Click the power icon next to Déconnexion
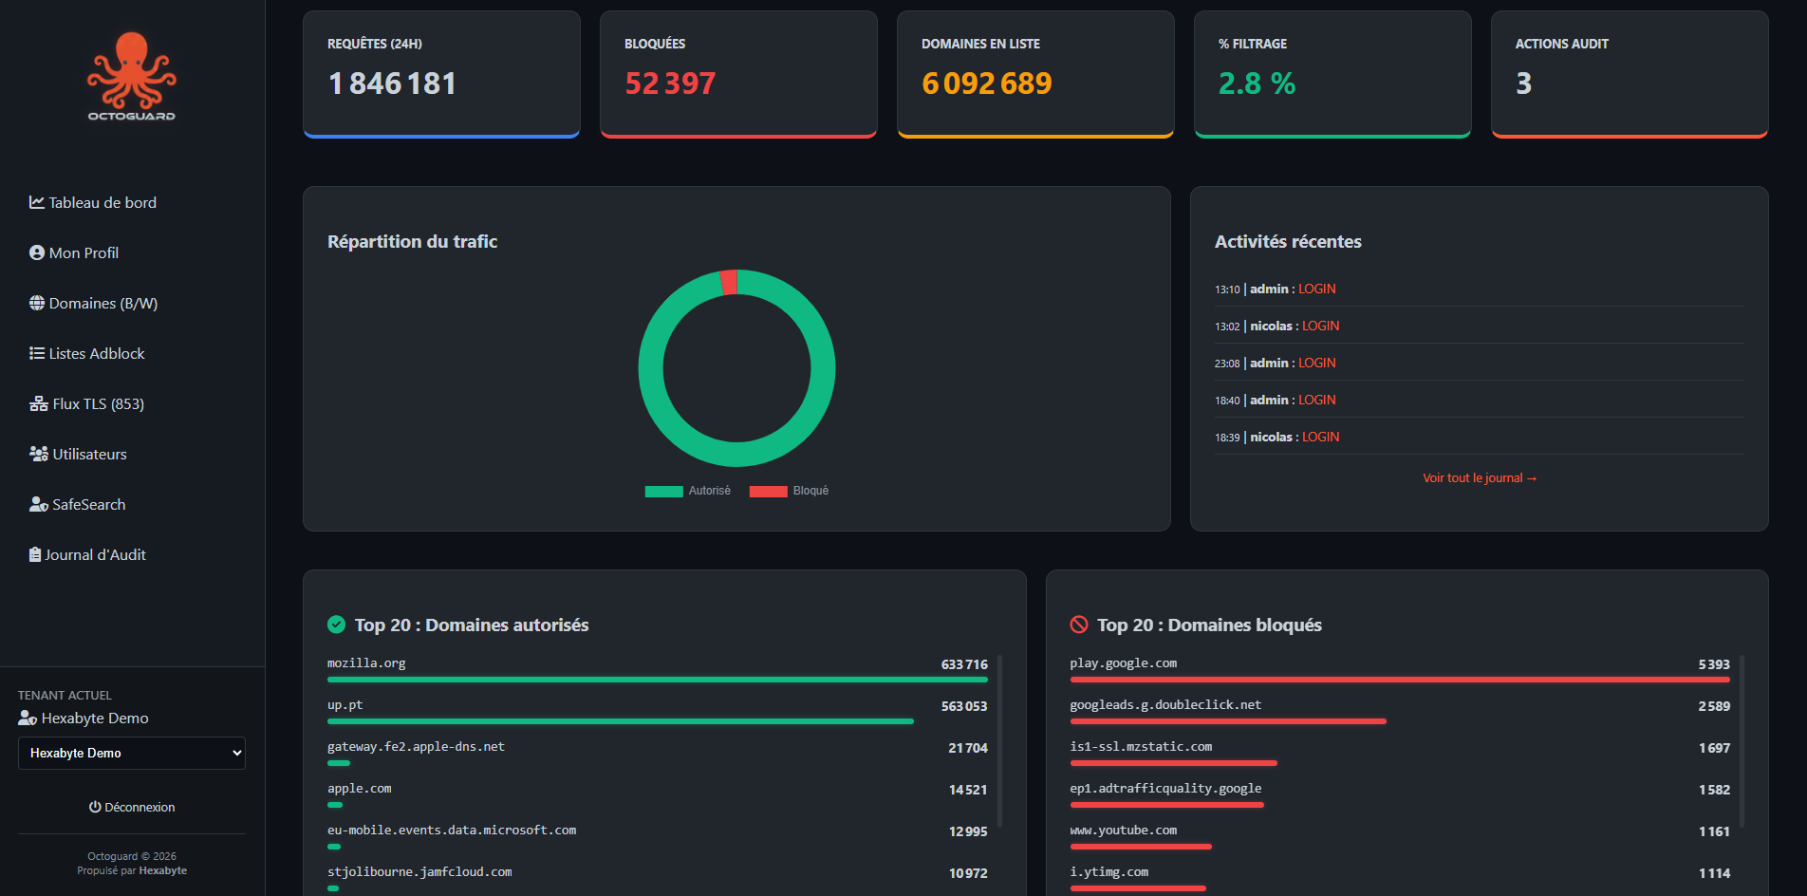The height and width of the screenshot is (896, 1807). [95, 807]
